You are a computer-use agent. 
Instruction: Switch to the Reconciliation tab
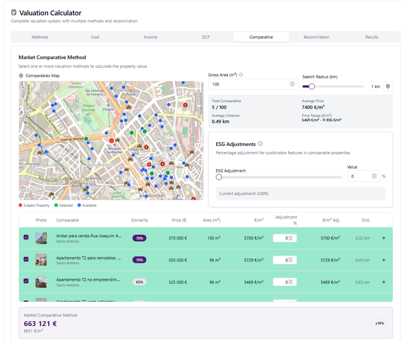coord(316,37)
